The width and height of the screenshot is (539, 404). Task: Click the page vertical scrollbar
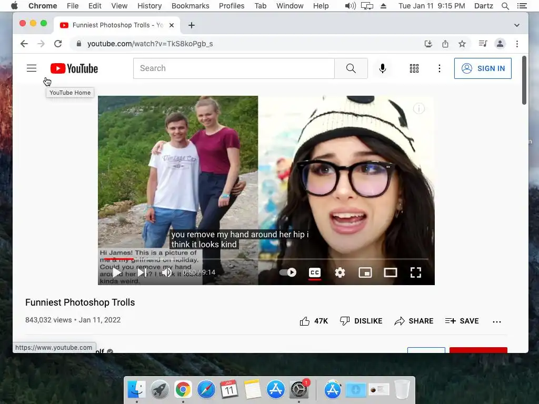(524, 80)
